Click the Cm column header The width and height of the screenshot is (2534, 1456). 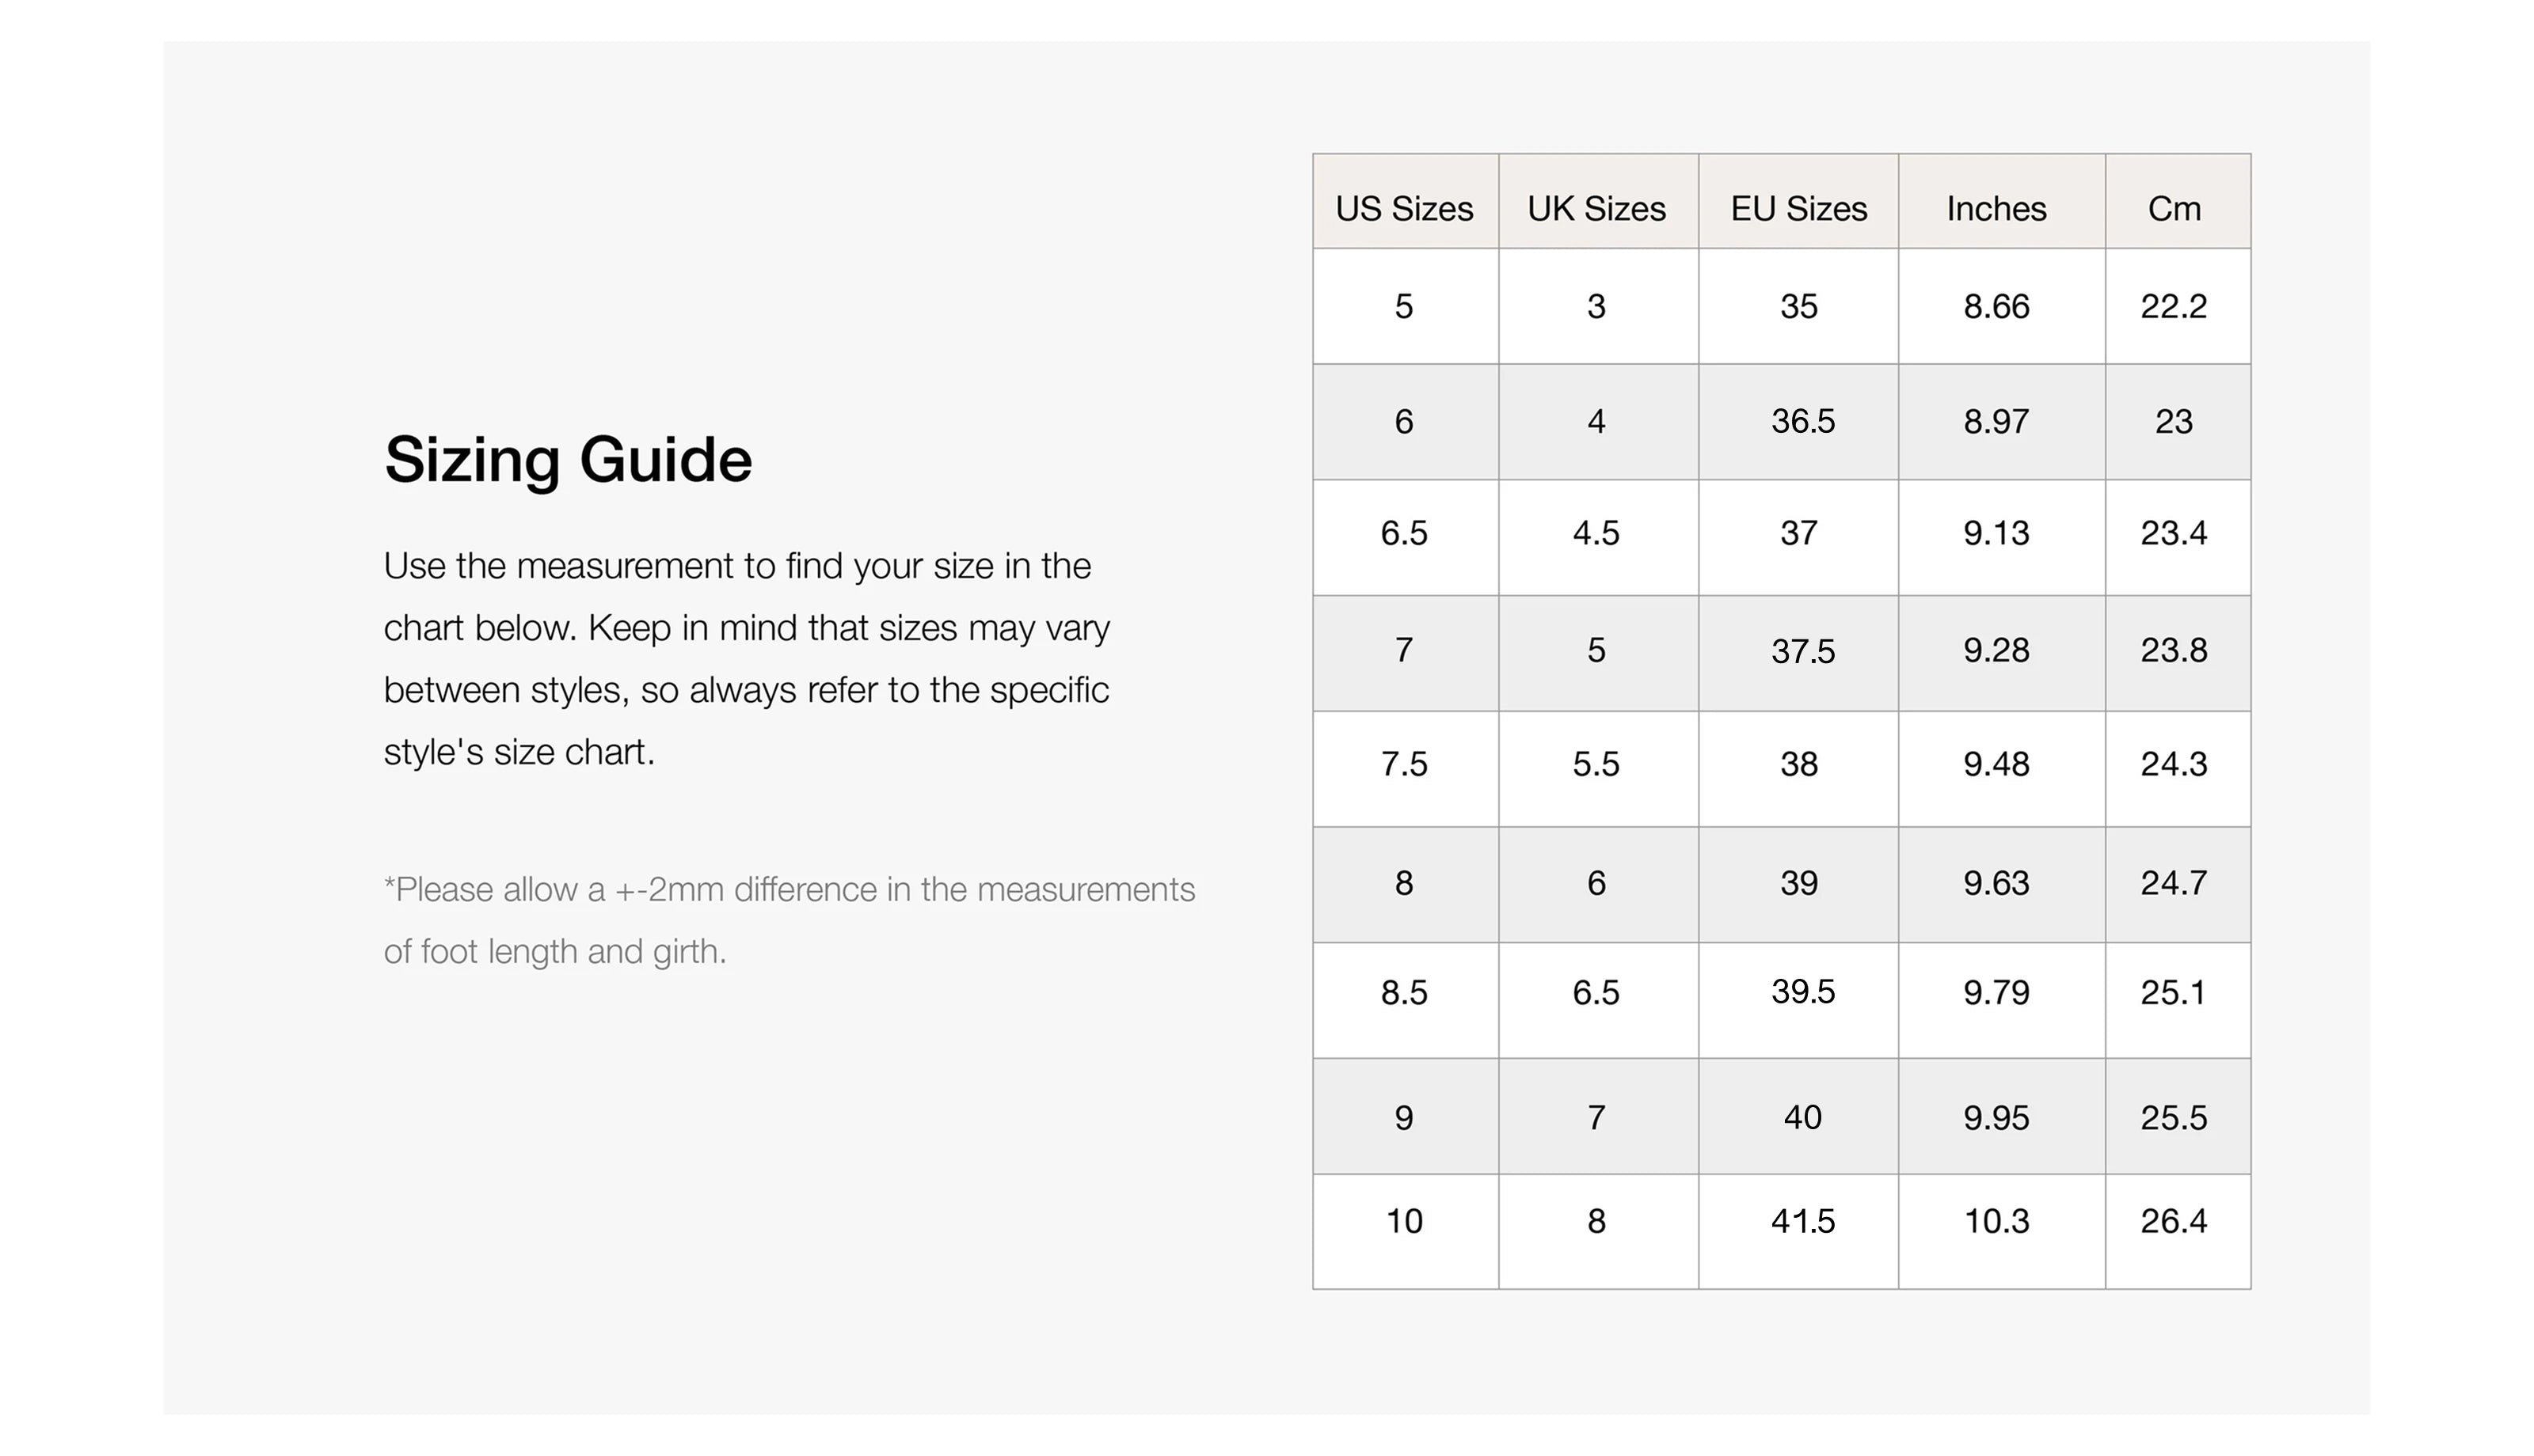2174,208
